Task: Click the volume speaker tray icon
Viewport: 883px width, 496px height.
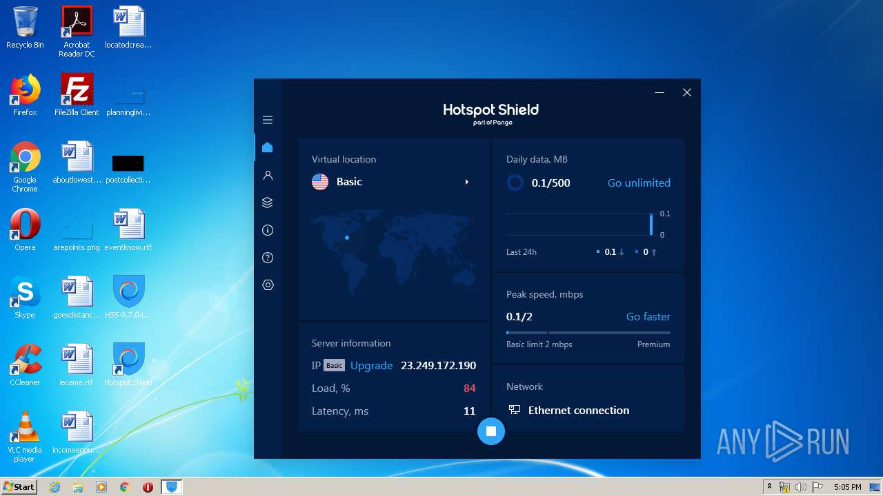Action: [x=801, y=487]
